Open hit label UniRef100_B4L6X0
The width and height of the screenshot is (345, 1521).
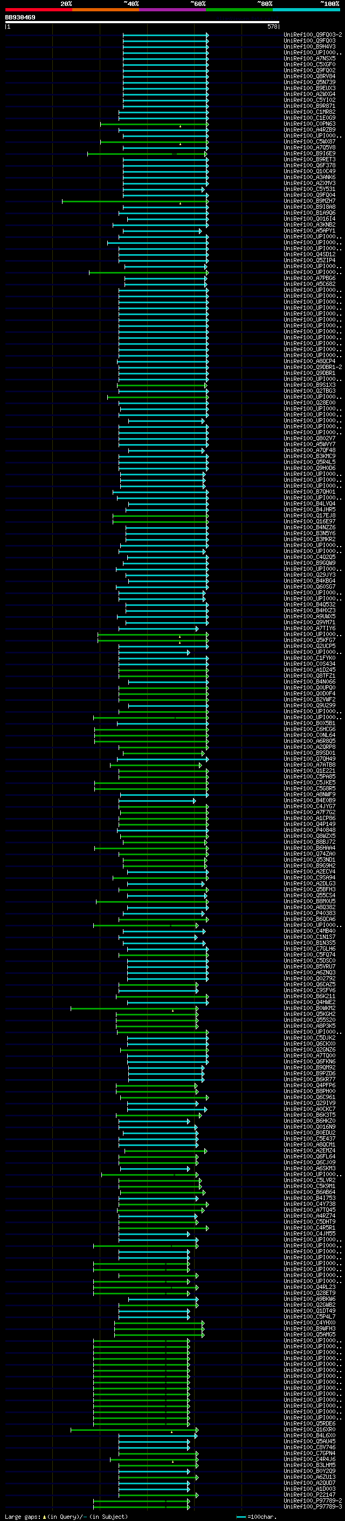(309, 1435)
